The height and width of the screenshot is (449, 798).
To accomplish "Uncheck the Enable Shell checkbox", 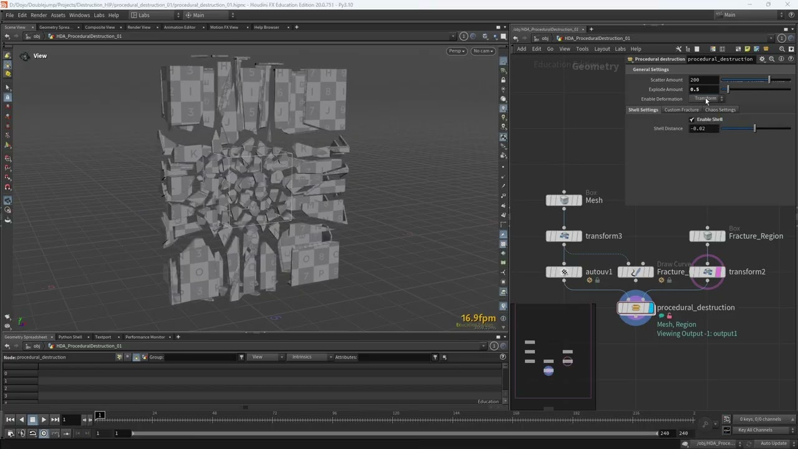I will [691, 120].
